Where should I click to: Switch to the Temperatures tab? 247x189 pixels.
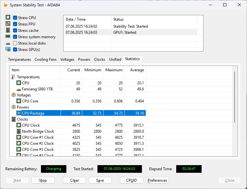[x=19, y=59]
